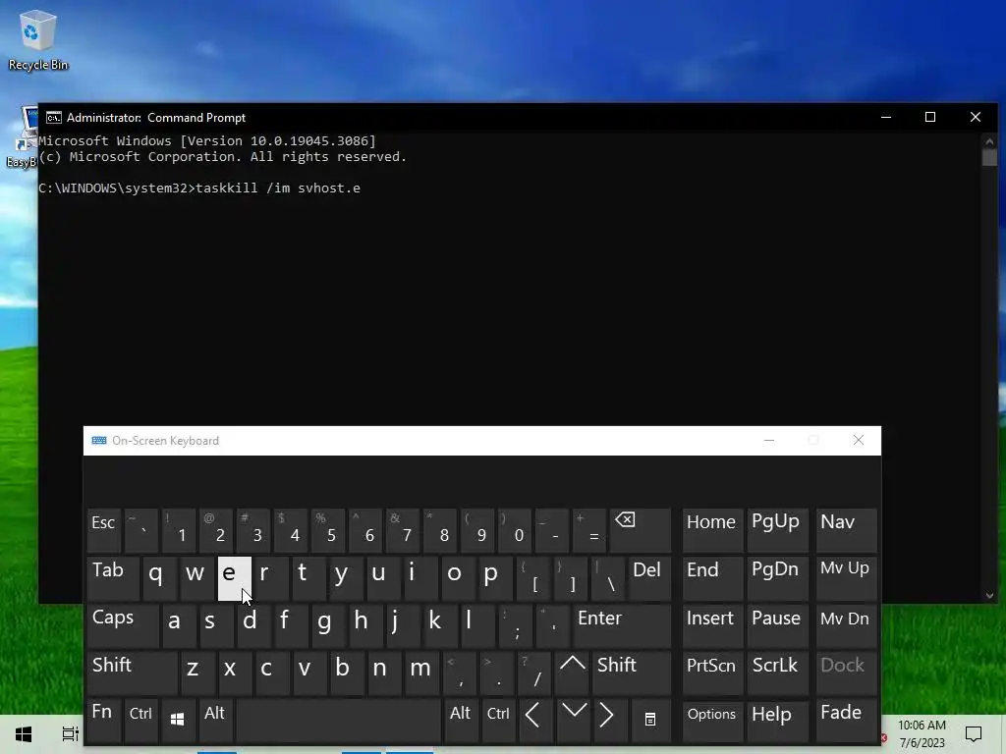Screen dimensions: 1006x754
Task: Click the Mv Dn key
Action: (846, 625)
